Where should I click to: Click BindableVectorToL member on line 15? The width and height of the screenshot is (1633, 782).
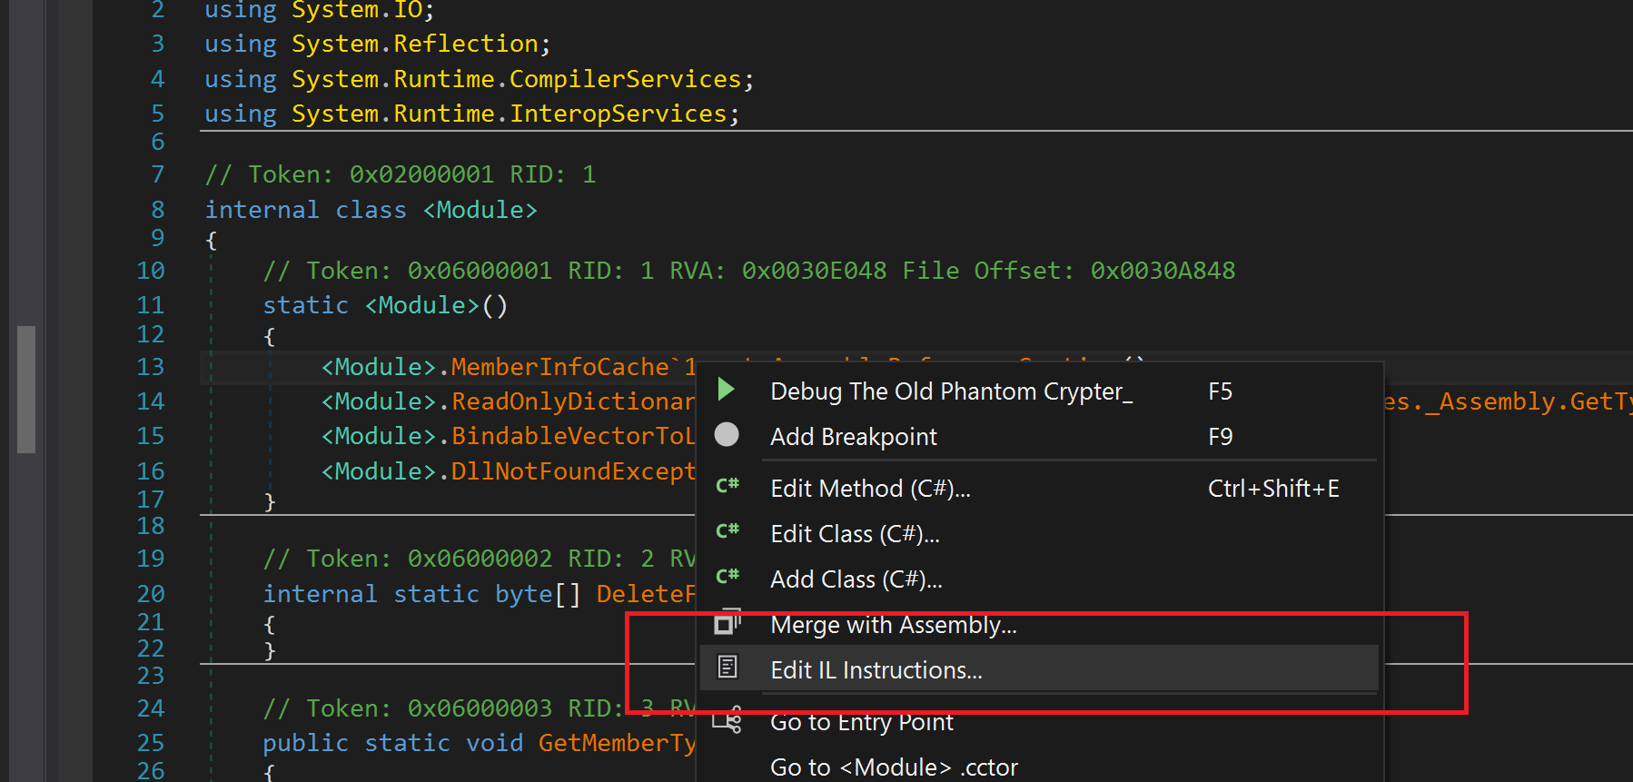pos(573,436)
